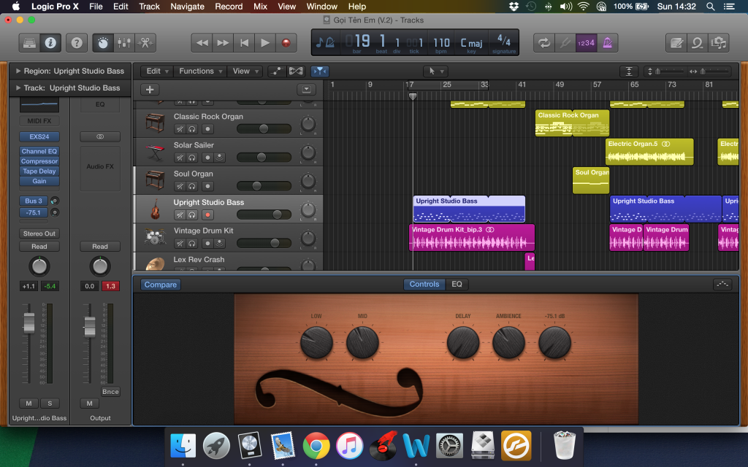Open System Preferences from the Dock

[x=449, y=446]
